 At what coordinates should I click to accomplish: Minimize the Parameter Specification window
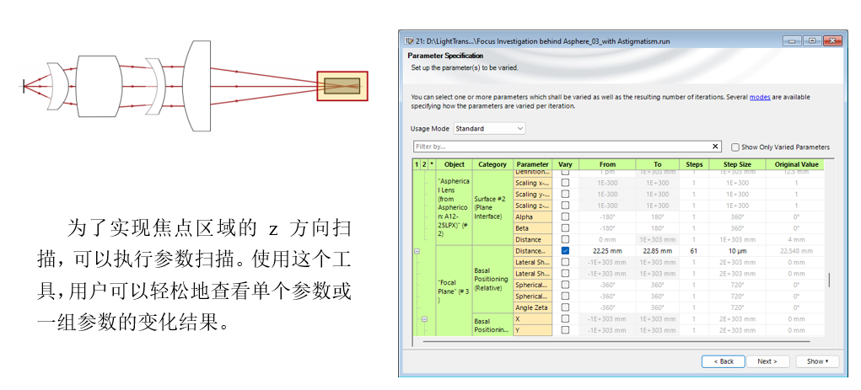coord(792,40)
